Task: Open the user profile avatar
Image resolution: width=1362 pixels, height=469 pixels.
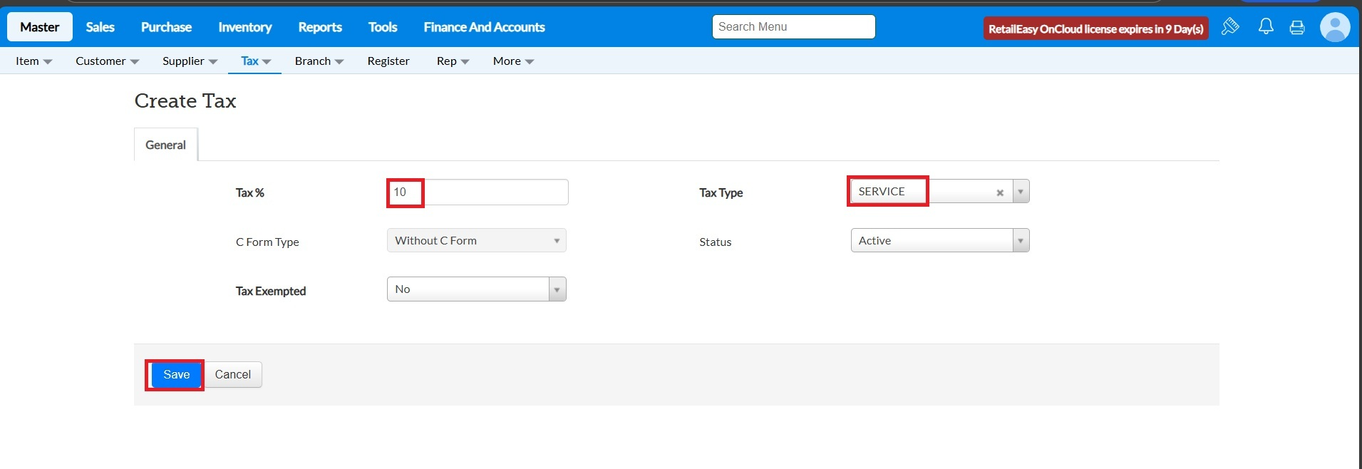Action: point(1334,27)
